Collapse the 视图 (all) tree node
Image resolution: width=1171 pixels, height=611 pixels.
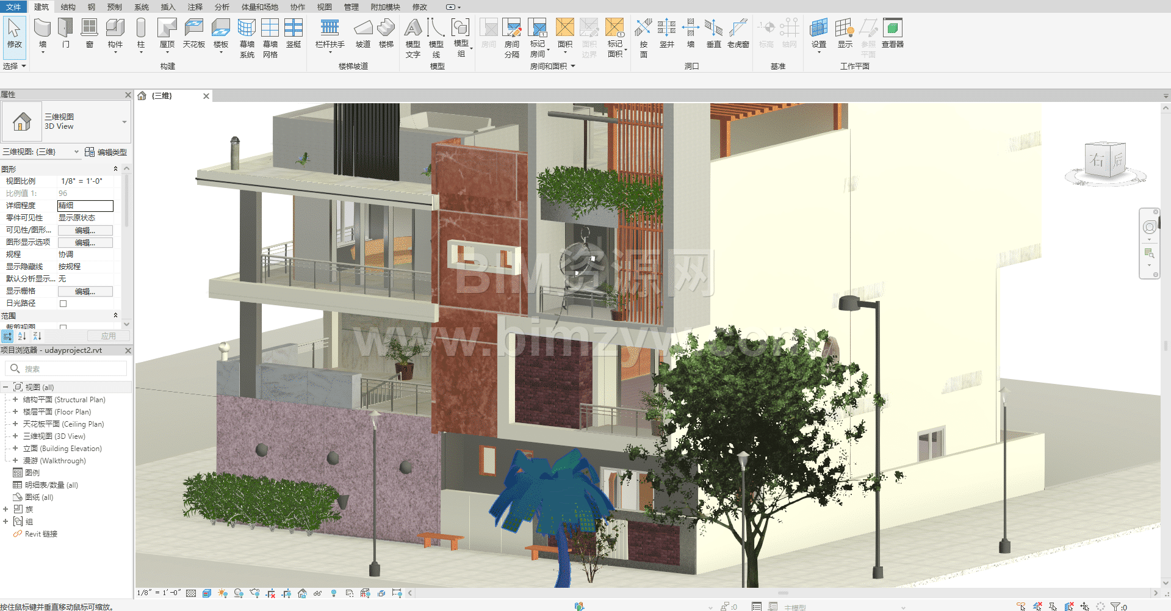click(5, 387)
